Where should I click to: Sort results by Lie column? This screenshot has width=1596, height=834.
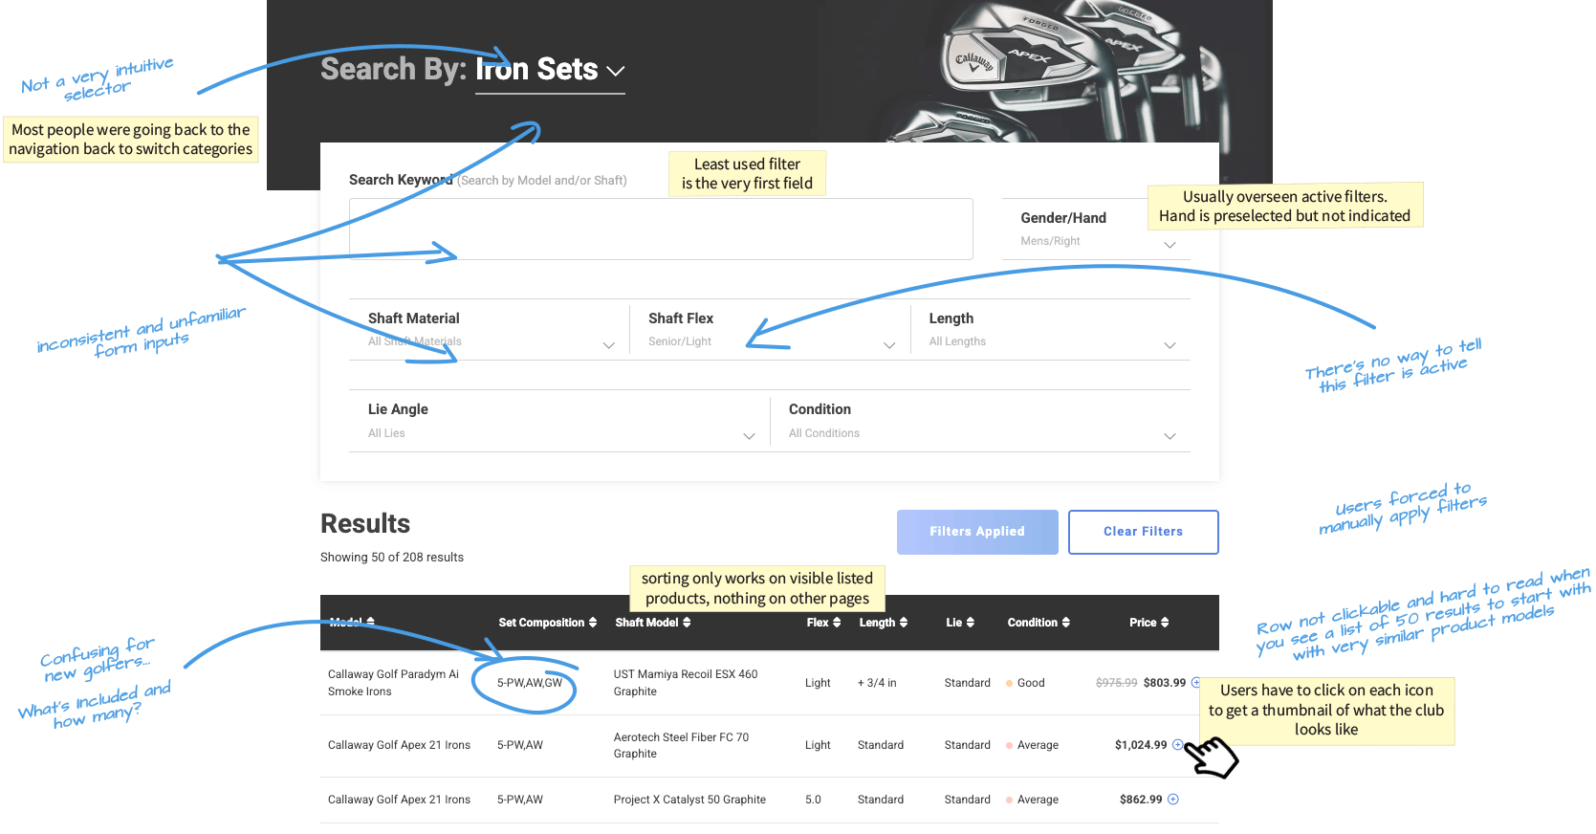click(960, 623)
